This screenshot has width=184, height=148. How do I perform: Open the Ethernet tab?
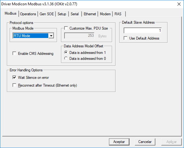tap(90, 14)
